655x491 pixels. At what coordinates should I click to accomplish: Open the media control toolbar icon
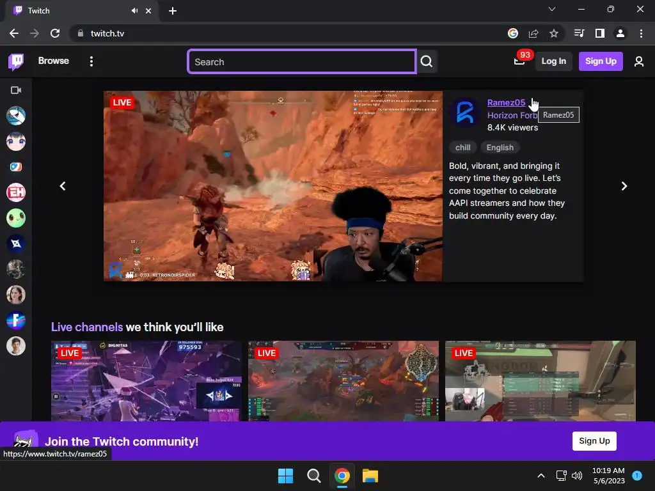[x=579, y=33]
